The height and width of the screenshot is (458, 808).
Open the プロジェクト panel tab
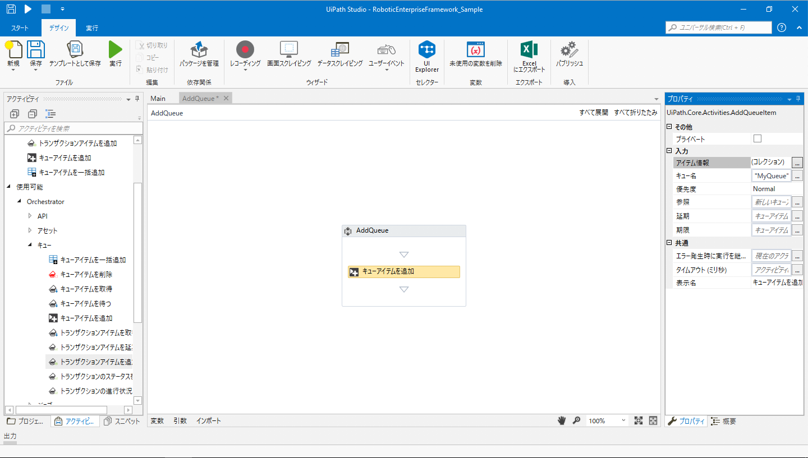click(25, 421)
